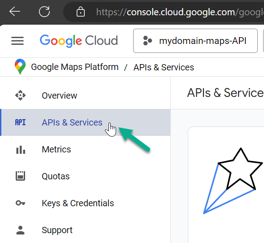Click the project selector hexagon icon
The height and width of the screenshot is (243, 264).
pos(147,41)
